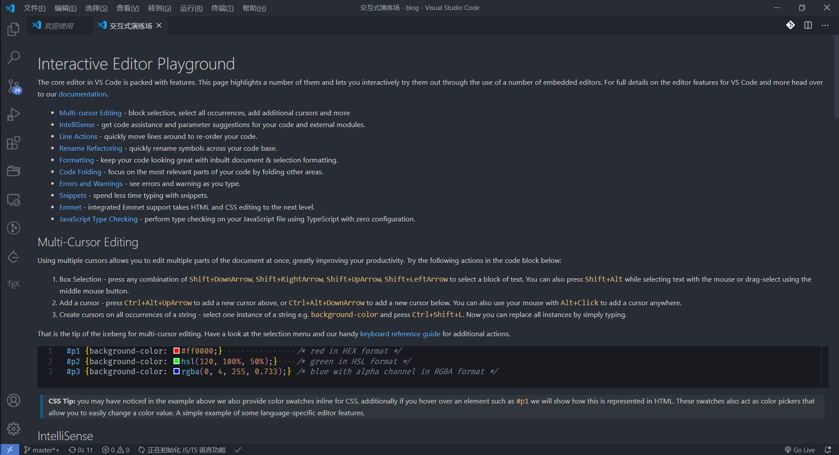Switch to the 欢迎使用 tab
Viewport: 839px width, 455px height.
click(59, 26)
